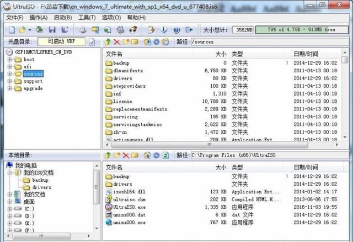
Task: Open the 文件(F) menu
Action: [15, 17]
